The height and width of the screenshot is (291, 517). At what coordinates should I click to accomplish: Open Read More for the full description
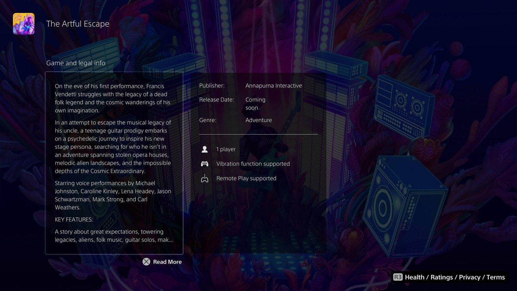[162, 262]
